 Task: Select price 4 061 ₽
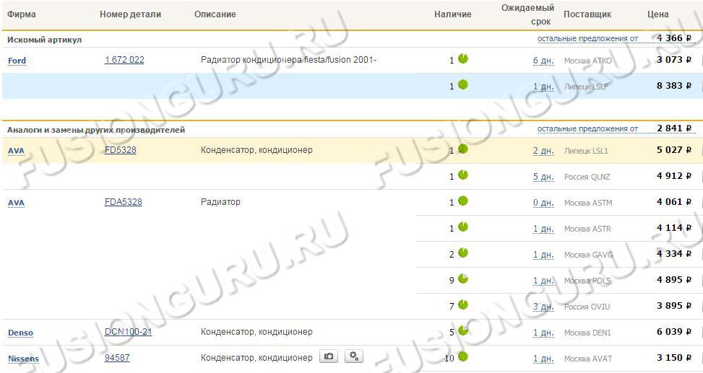[674, 202]
